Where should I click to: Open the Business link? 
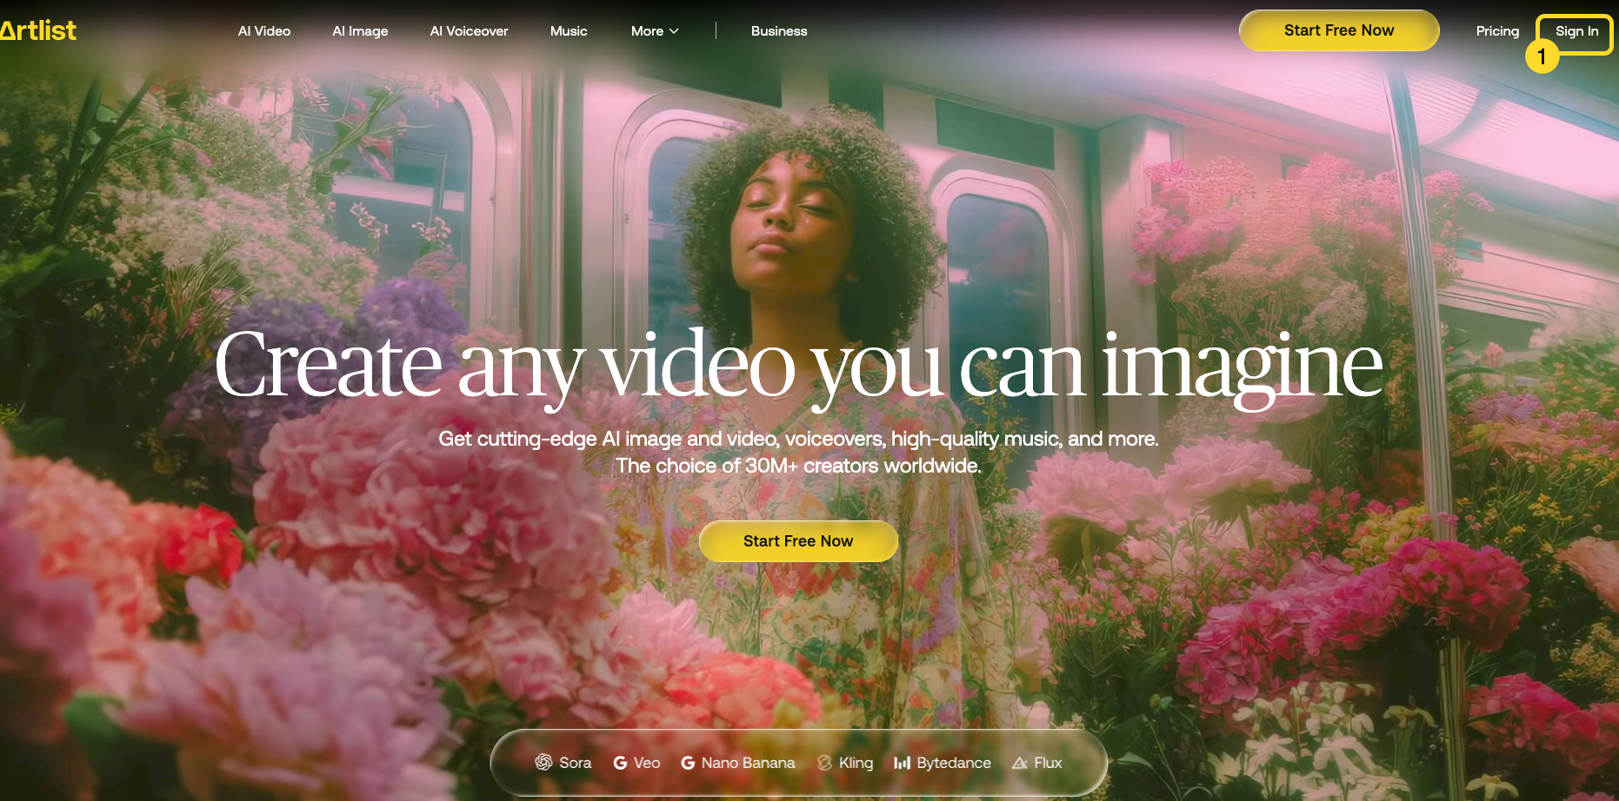click(x=779, y=31)
